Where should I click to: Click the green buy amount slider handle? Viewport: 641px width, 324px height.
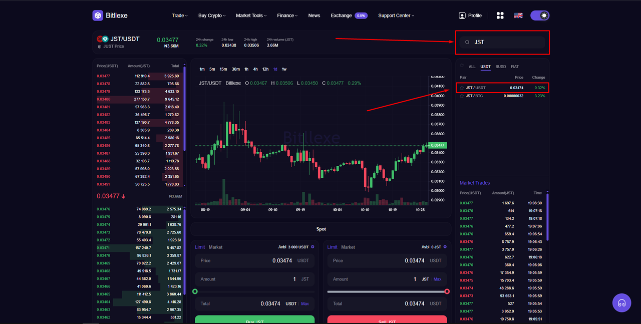(x=195, y=291)
